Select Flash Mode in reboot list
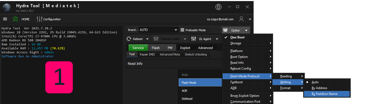Viewport: 384px width, 104px height. click(x=200, y=83)
